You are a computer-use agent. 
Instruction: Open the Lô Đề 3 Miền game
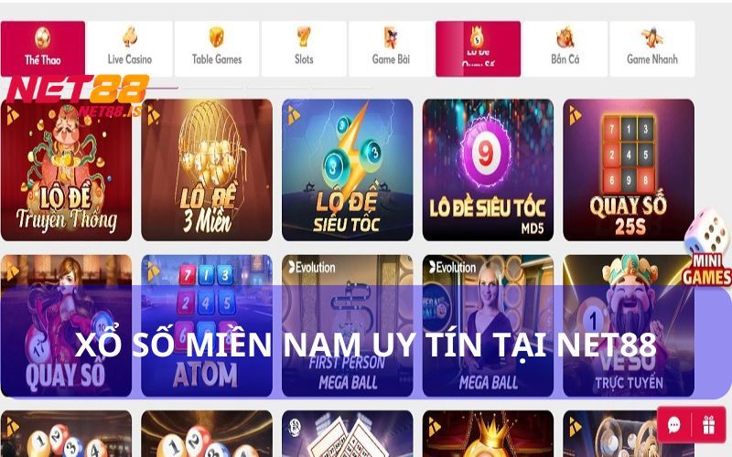coord(207,170)
